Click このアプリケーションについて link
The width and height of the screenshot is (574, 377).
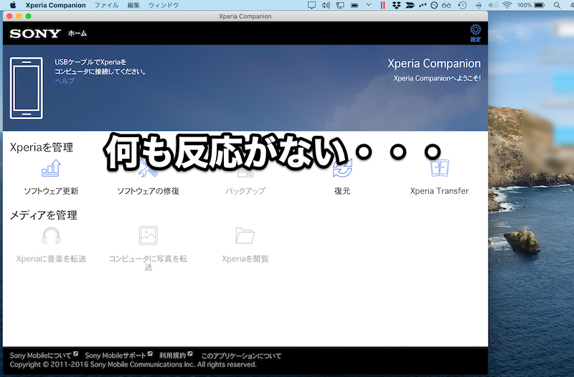pos(241,355)
